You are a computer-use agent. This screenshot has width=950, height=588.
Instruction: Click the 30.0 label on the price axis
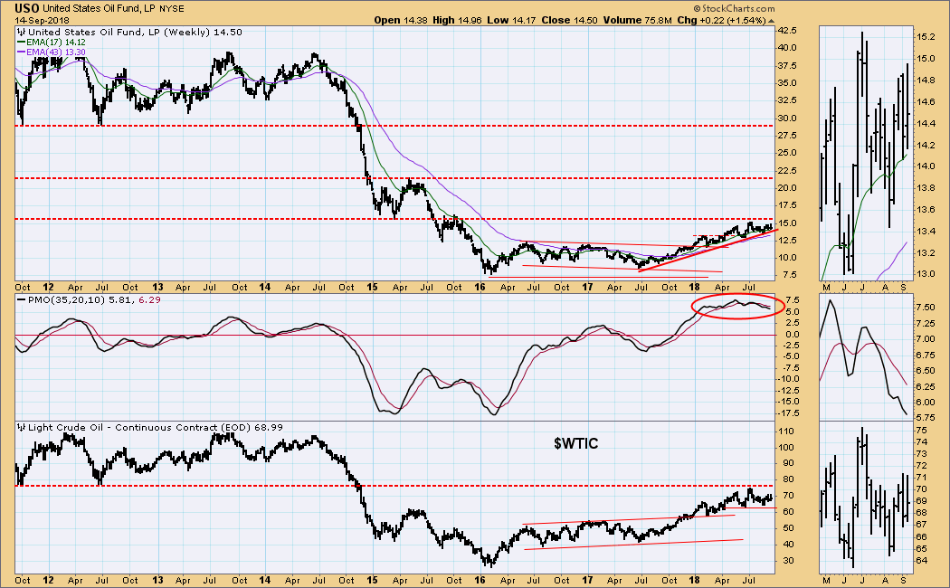click(787, 119)
